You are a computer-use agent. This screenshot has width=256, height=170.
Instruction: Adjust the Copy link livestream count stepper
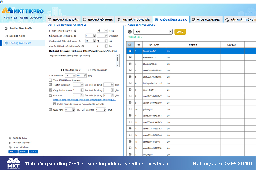point(82,90)
